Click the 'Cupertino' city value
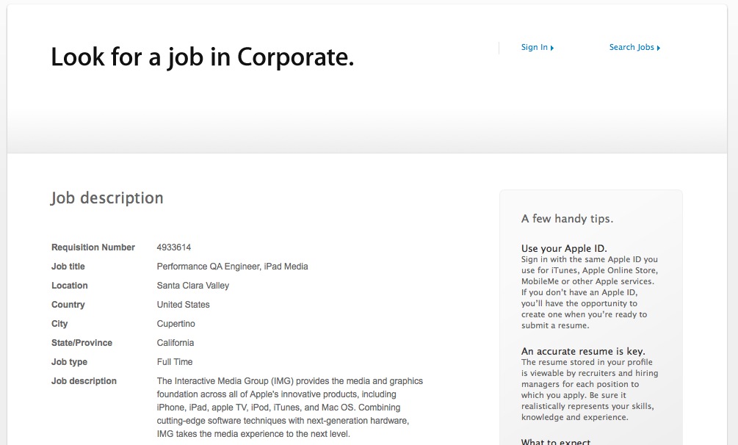Viewport: 738px width, 445px height. pyautogui.click(x=176, y=324)
